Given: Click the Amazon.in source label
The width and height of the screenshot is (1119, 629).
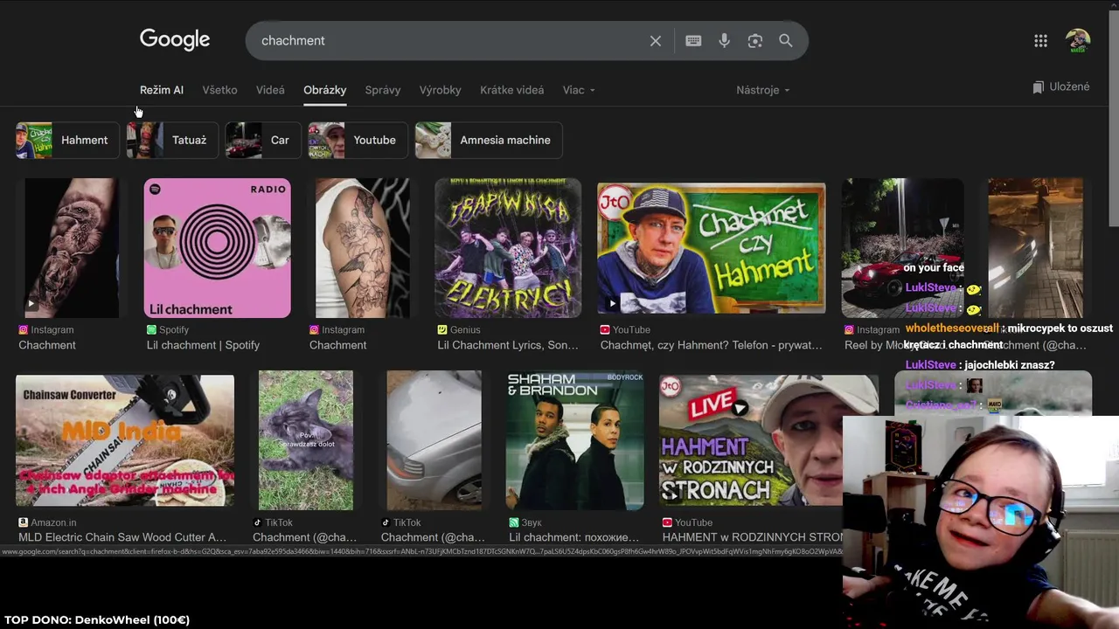Looking at the screenshot, I should 53,522.
